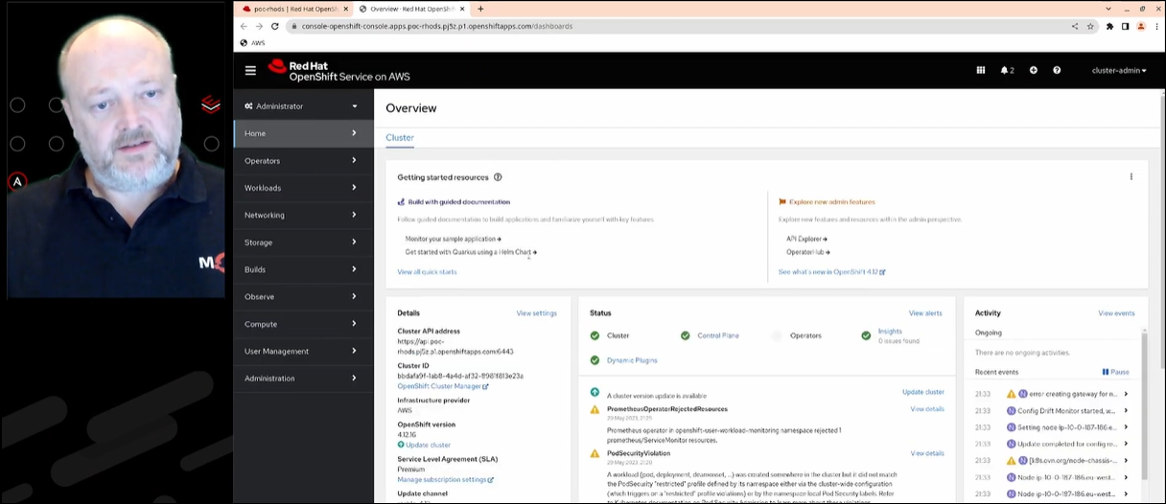The height and width of the screenshot is (504, 1166).
Task: Pause the recent events stream
Action: [x=1115, y=372]
